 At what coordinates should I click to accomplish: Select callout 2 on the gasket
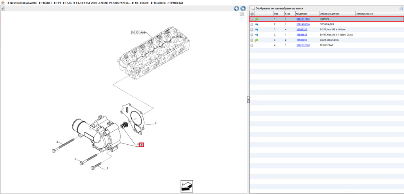point(156,123)
